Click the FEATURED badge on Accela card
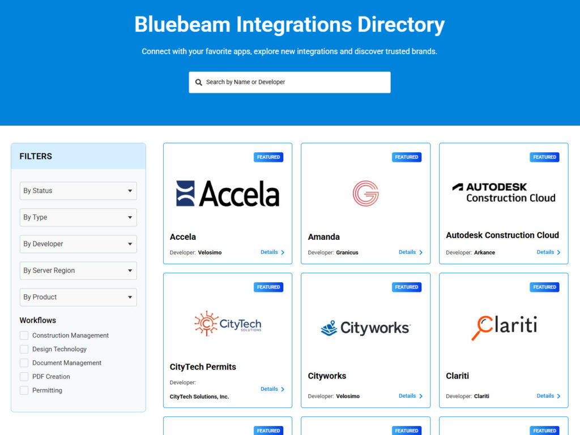Image resolution: width=580 pixels, height=435 pixels. pyautogui.click(x=268, y=157)
